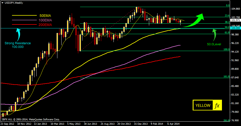Select the current price tag 101.971
The width and height of the screenshot is (241, 126).
coord(236,20)
